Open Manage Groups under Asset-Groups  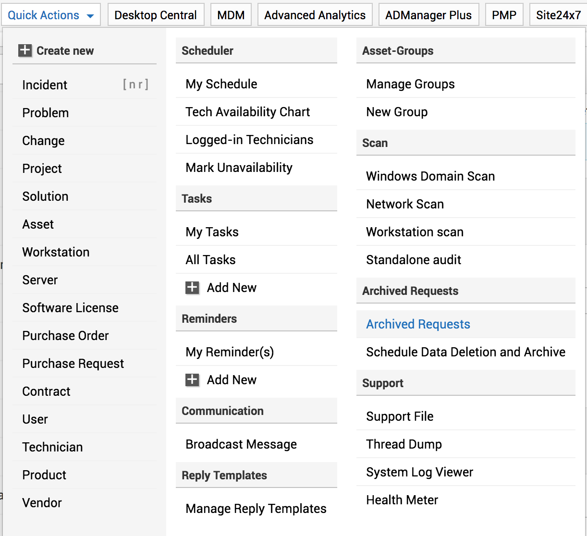coord(410,84)
